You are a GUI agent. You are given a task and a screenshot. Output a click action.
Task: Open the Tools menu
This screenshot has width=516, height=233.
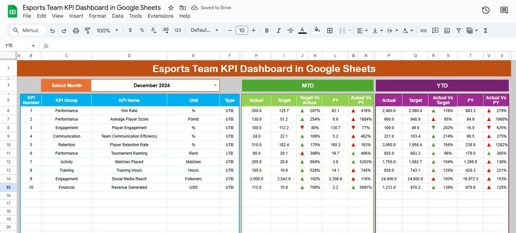pyautogui.click(x=135, y=16)
